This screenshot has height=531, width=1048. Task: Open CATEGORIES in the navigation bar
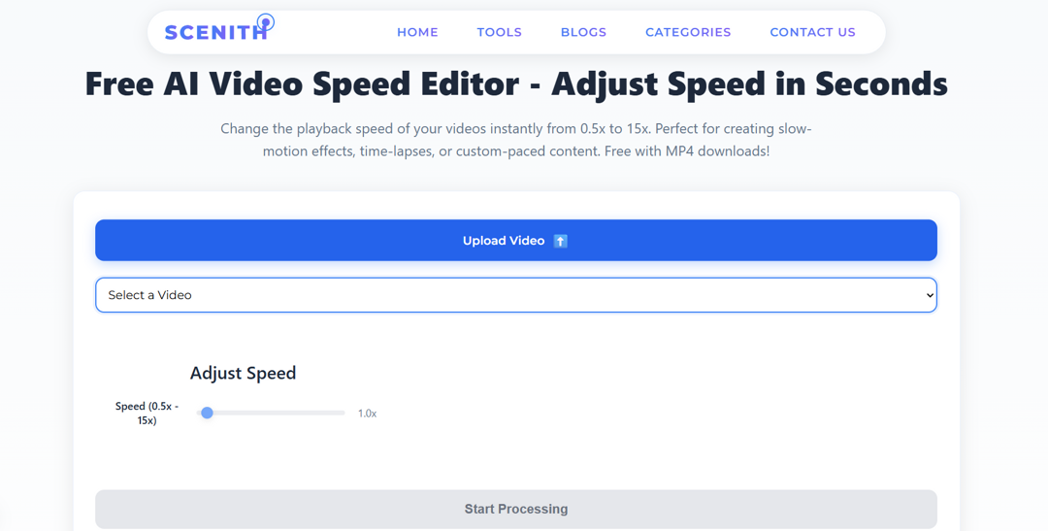(x=688, y=32)
